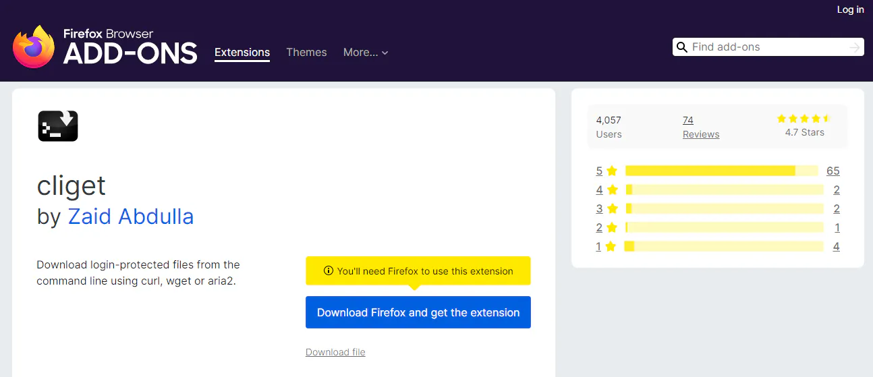873x377 pixels.
Task: Click the 5-star rating bar
Action: [x=722, y=171]
